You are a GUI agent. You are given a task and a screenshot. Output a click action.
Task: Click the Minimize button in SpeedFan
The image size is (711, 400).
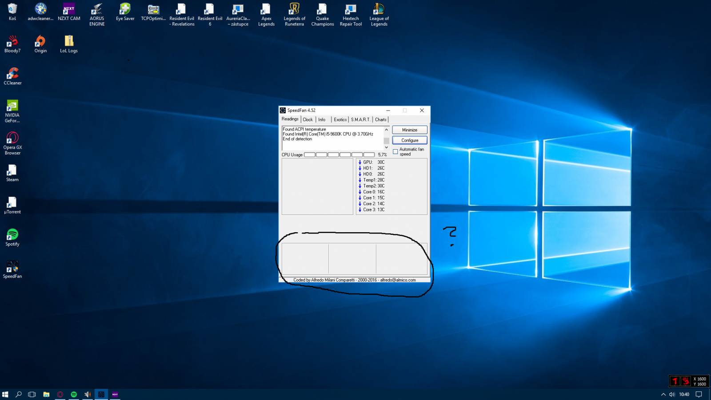tap(410, 130)
